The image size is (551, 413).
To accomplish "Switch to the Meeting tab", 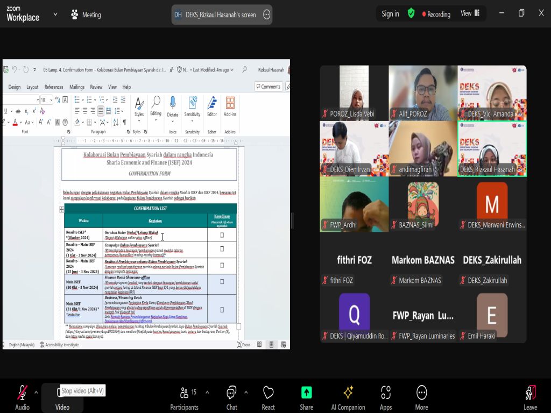I will (86, 15).
